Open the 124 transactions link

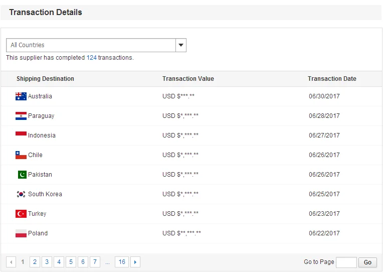[x=91, y=58]
